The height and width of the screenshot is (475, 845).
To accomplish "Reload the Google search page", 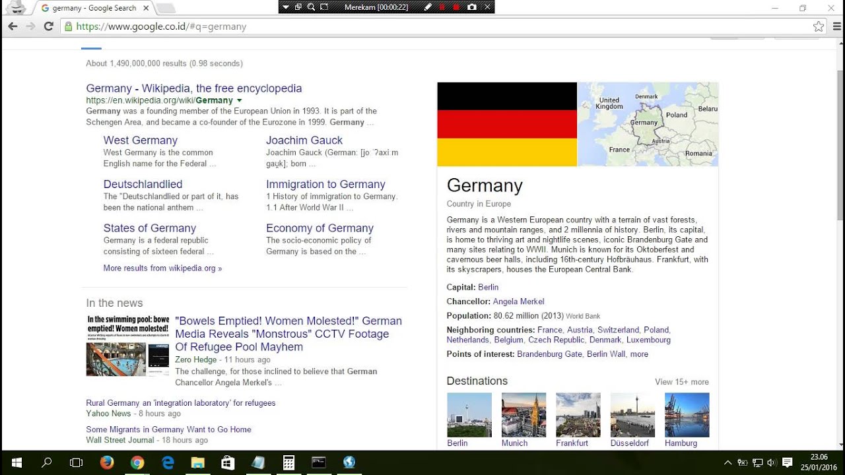I will [x=48, y=26].
